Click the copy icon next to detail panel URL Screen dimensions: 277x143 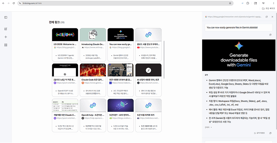coord(267,17)
